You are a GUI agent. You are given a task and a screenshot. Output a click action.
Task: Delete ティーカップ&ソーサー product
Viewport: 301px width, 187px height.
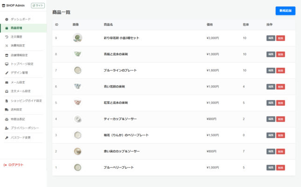pyautogui.click(x=280, y=119)
